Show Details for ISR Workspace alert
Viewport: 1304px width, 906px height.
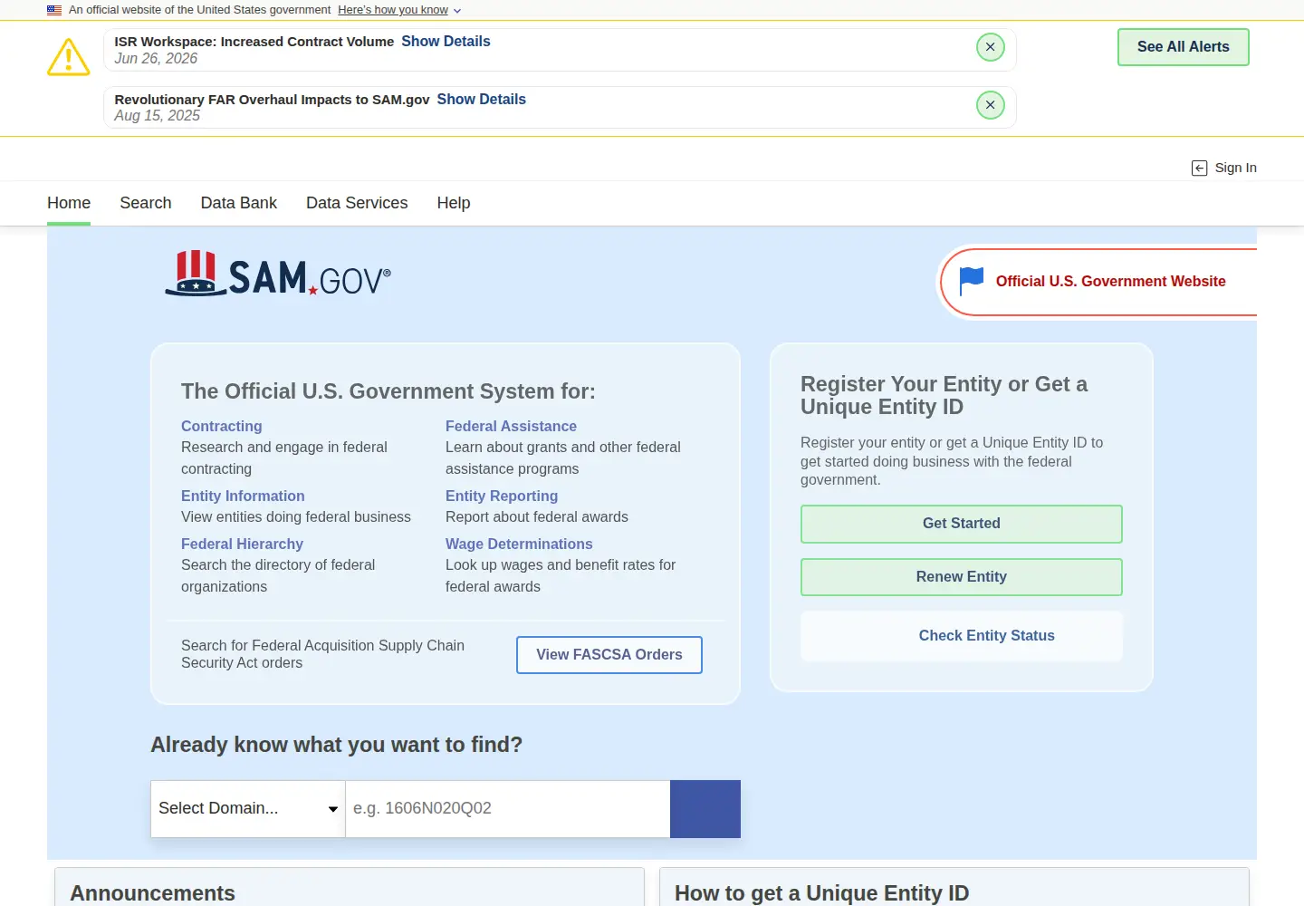coord(446,42)
